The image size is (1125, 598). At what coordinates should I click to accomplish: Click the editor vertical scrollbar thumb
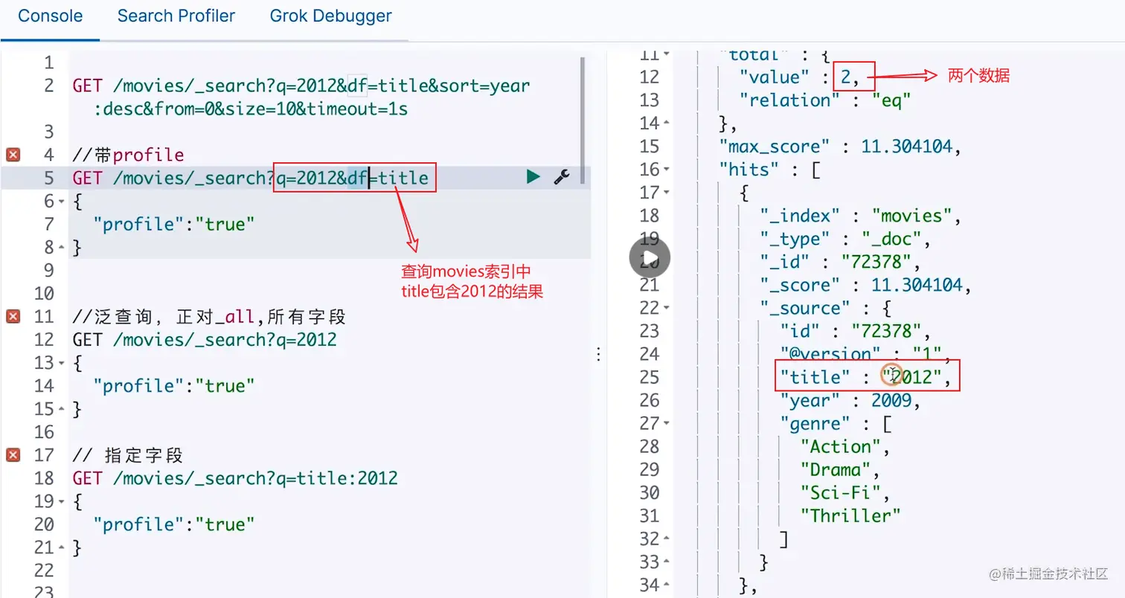(x=582, y=121)
